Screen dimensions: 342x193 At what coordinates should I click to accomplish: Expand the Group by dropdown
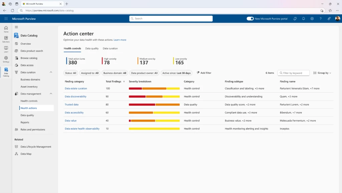point(322,73)
